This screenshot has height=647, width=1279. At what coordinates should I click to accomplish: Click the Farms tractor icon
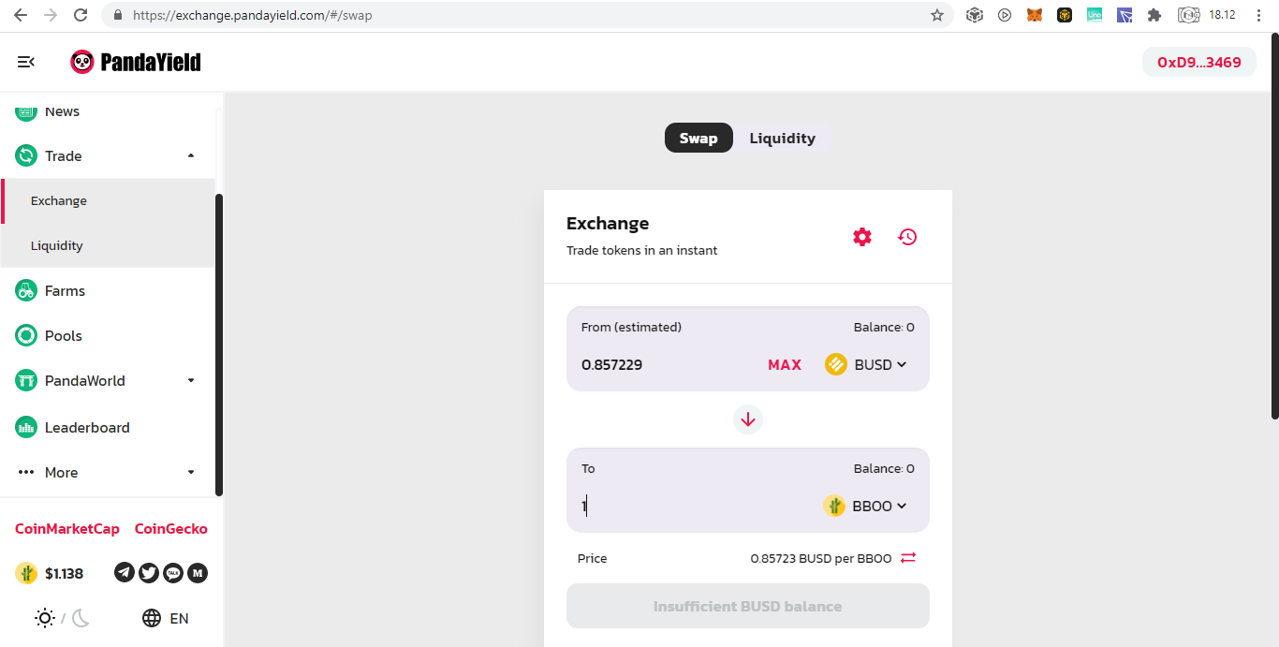[x=26, y=290]
